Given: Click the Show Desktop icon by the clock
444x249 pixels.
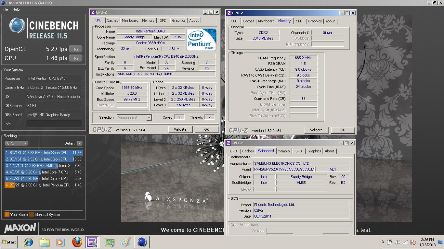Looking at the screenshot, I should click(440, 242).
